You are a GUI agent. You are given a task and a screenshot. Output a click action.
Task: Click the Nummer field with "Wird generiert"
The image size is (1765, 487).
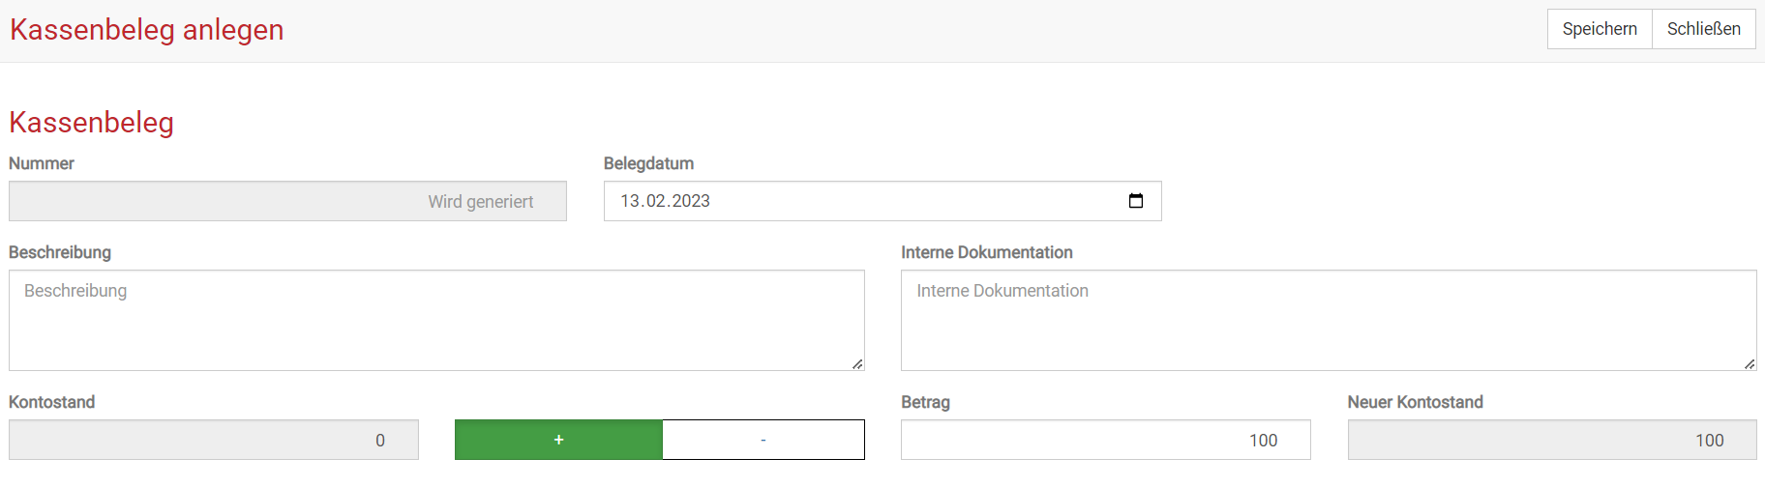click(287, 201)
